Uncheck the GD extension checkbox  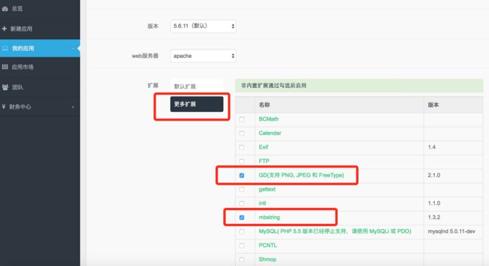click(x=242, y=175)
